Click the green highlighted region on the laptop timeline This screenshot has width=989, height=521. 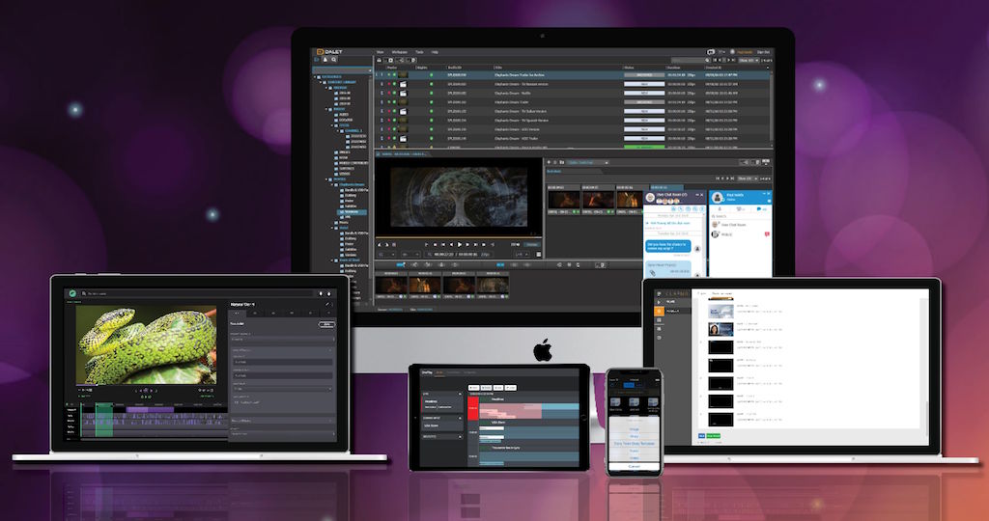tap(104, 420)
